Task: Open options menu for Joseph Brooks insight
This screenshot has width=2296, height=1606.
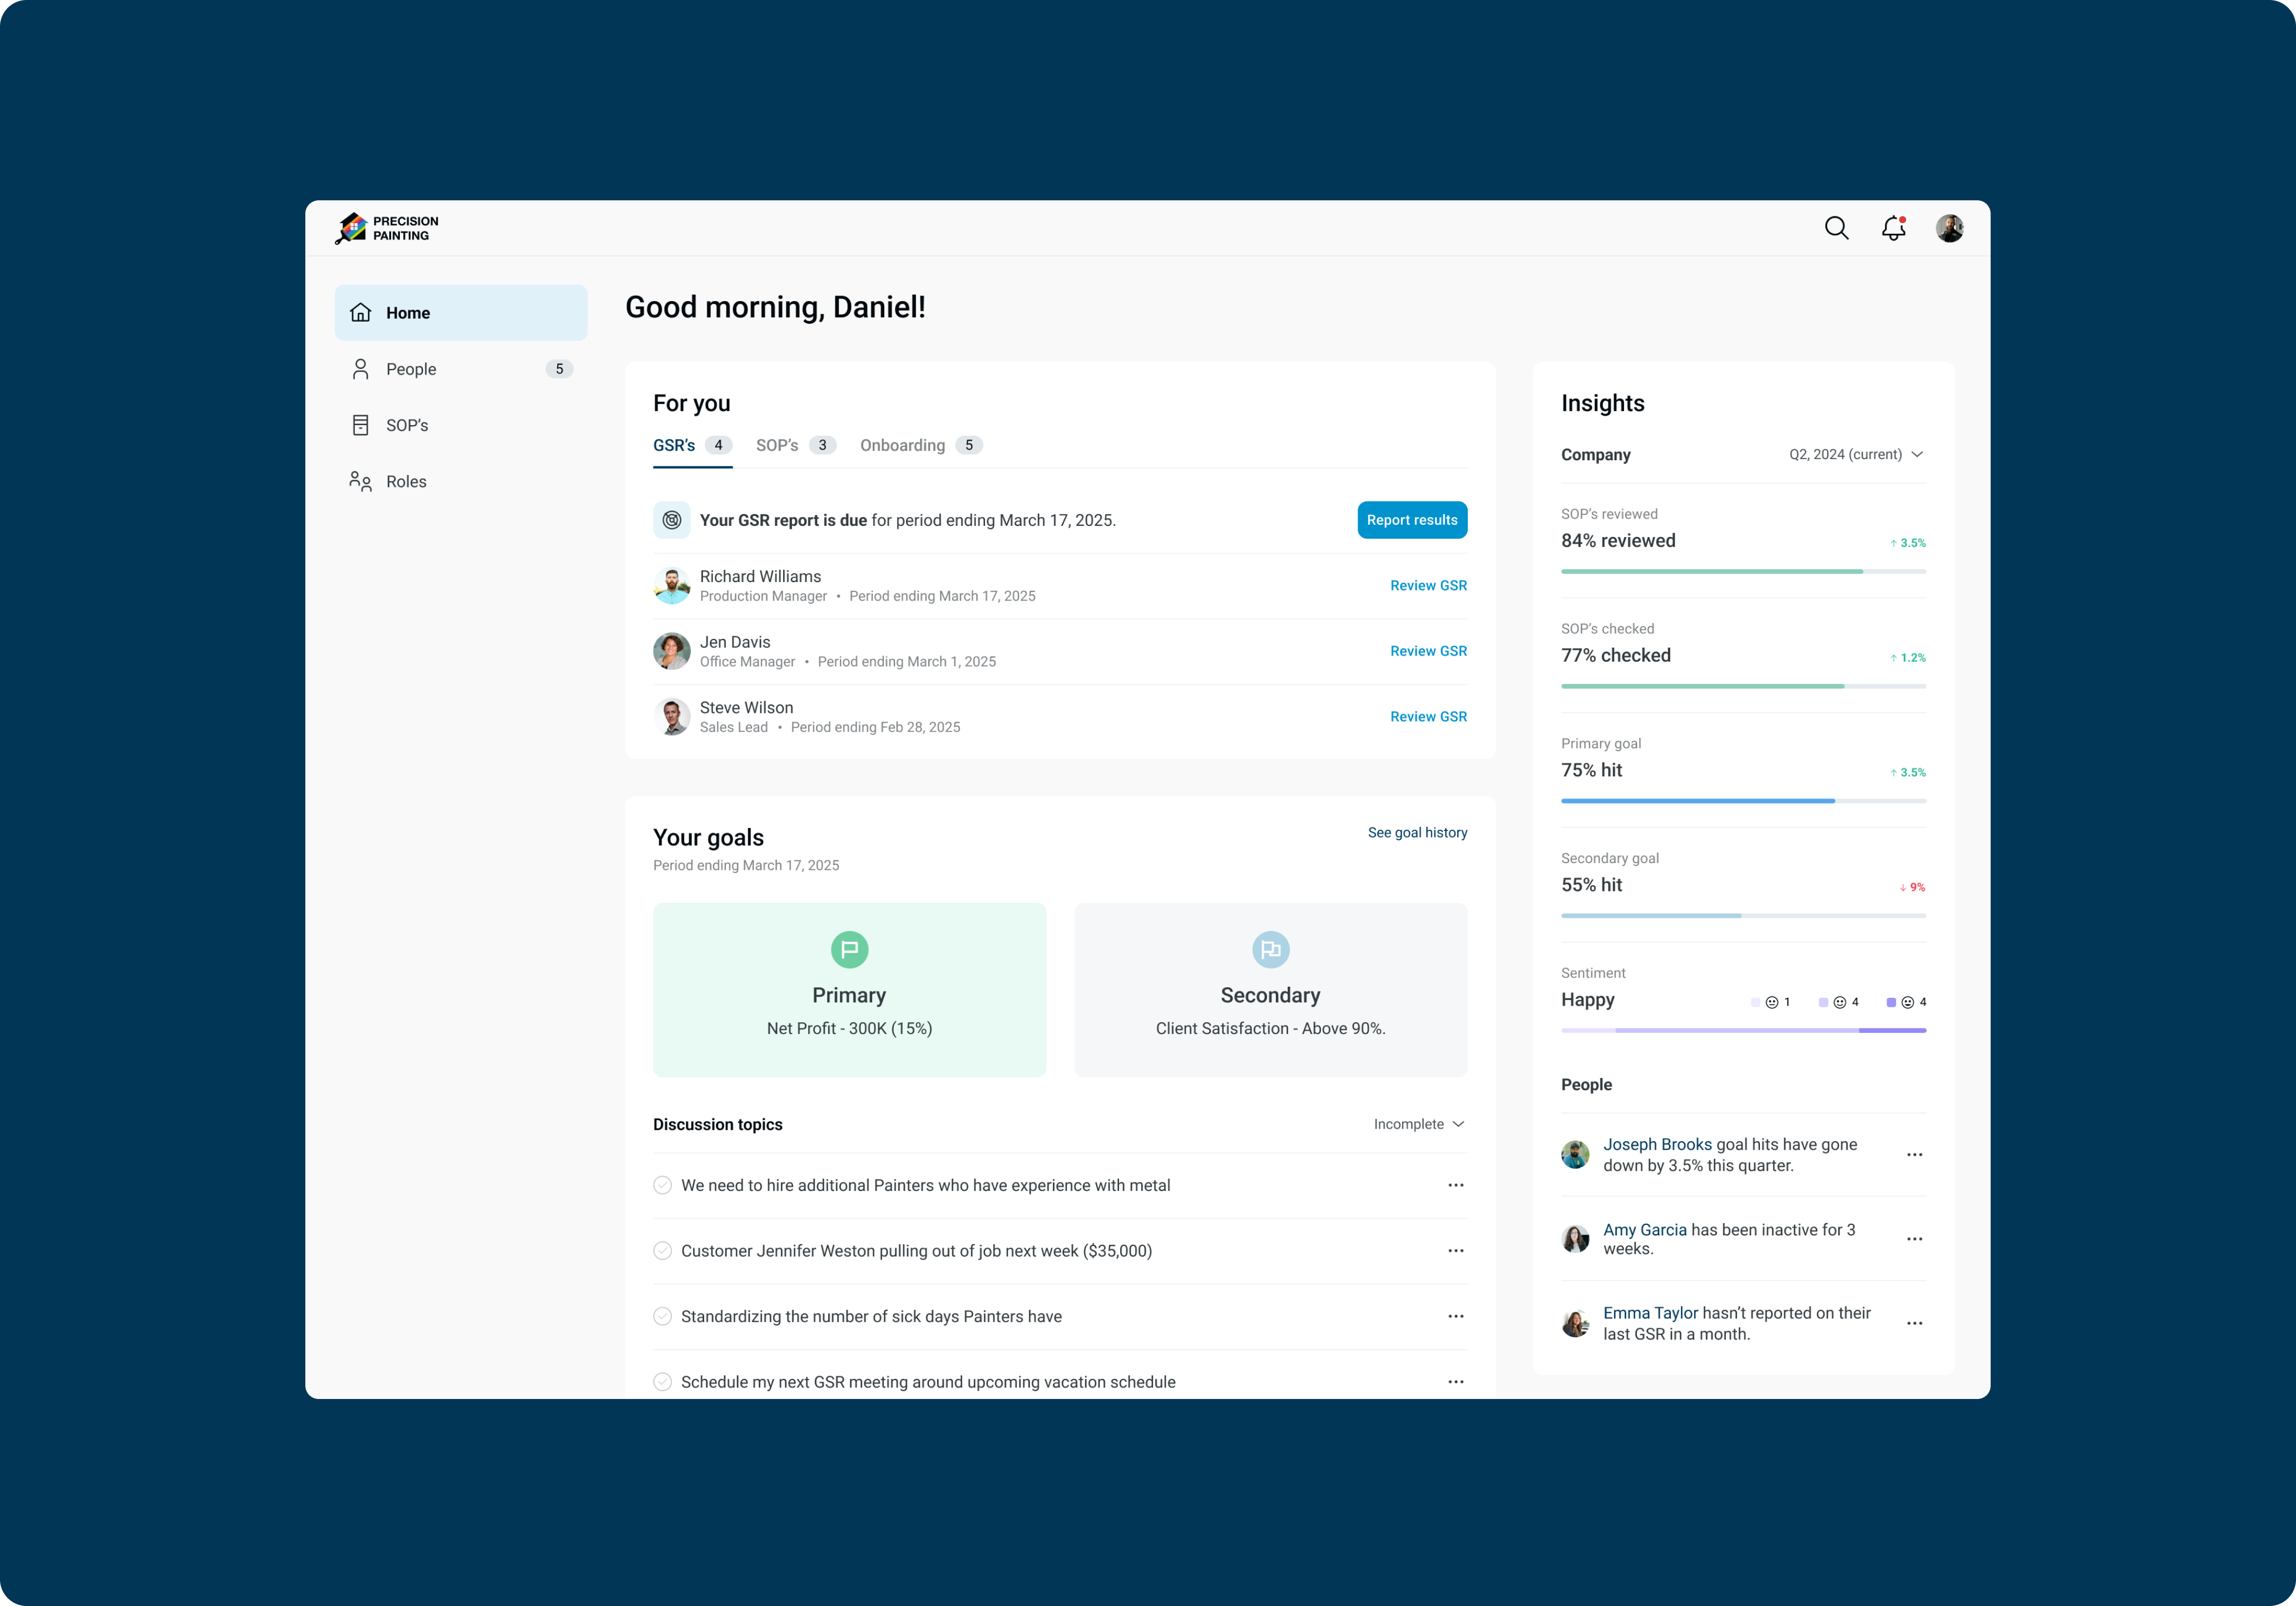Action: [x=1915, y=1154]
